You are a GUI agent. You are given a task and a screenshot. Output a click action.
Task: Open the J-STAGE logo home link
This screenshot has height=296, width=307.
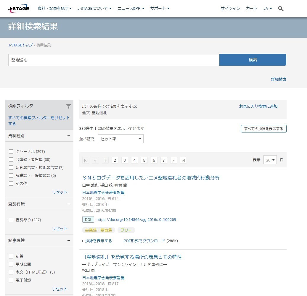(19, 8)
